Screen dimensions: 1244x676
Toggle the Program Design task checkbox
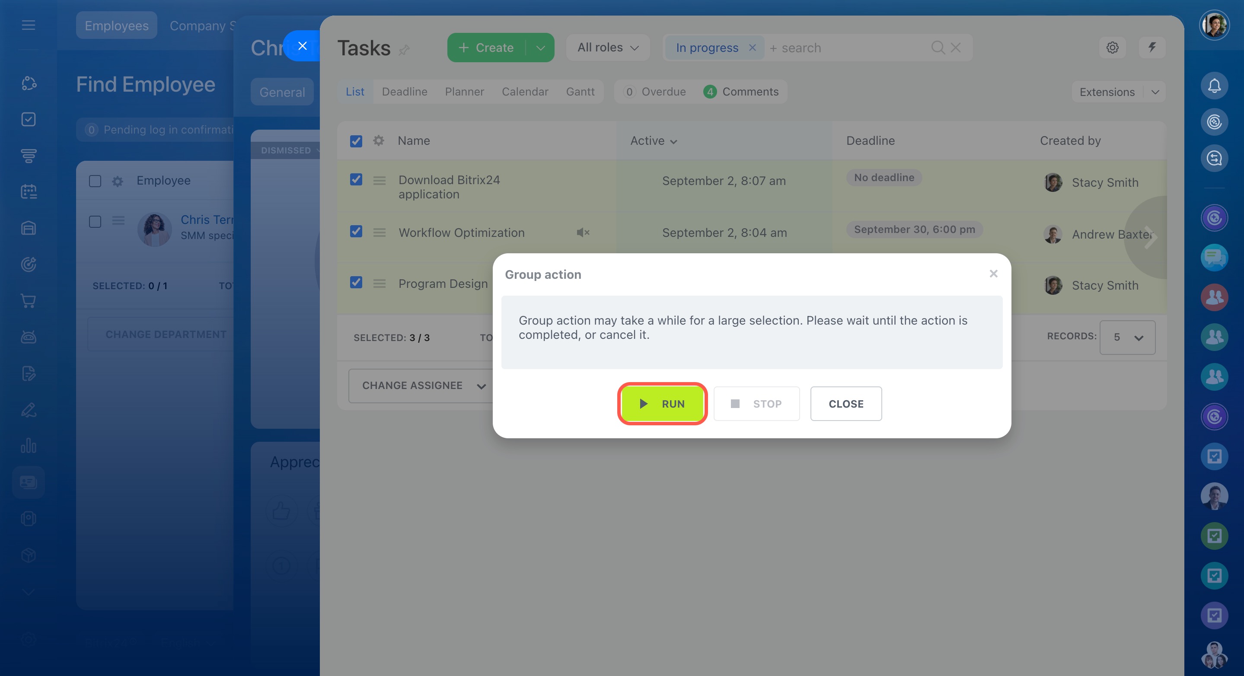pos(356,283)
